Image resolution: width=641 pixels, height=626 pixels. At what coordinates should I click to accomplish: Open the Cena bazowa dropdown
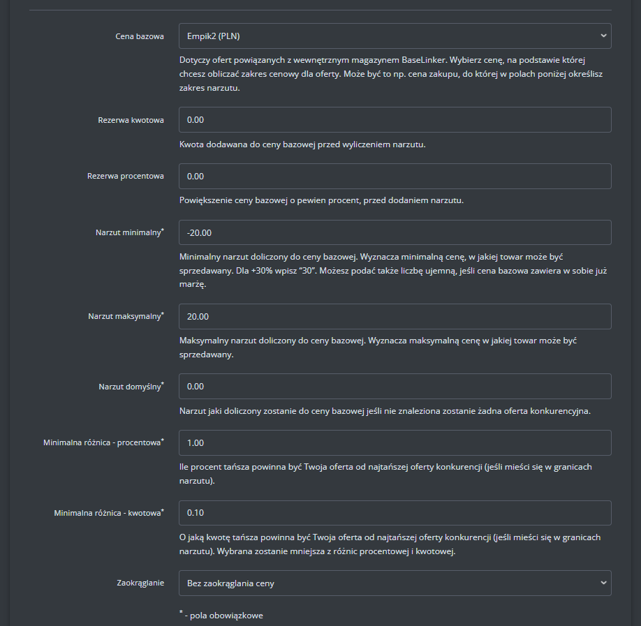pyautogui.click(x=395, y=36)
